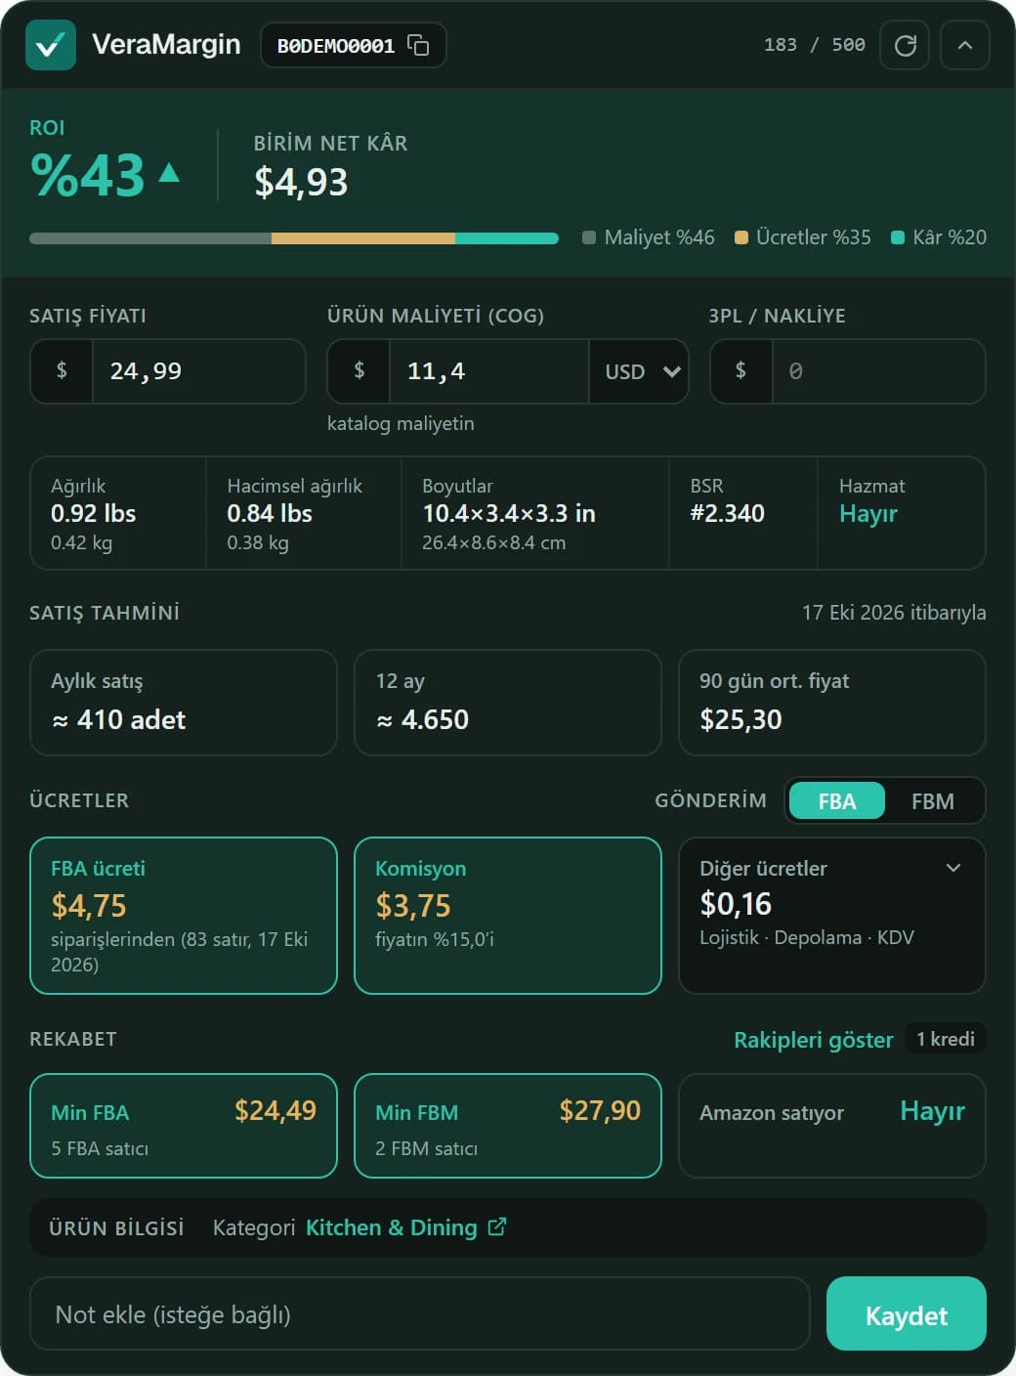Click the Rakipleri göster link
Viewport: 1016px width, 1376px height.
(x=814, y=1040)
